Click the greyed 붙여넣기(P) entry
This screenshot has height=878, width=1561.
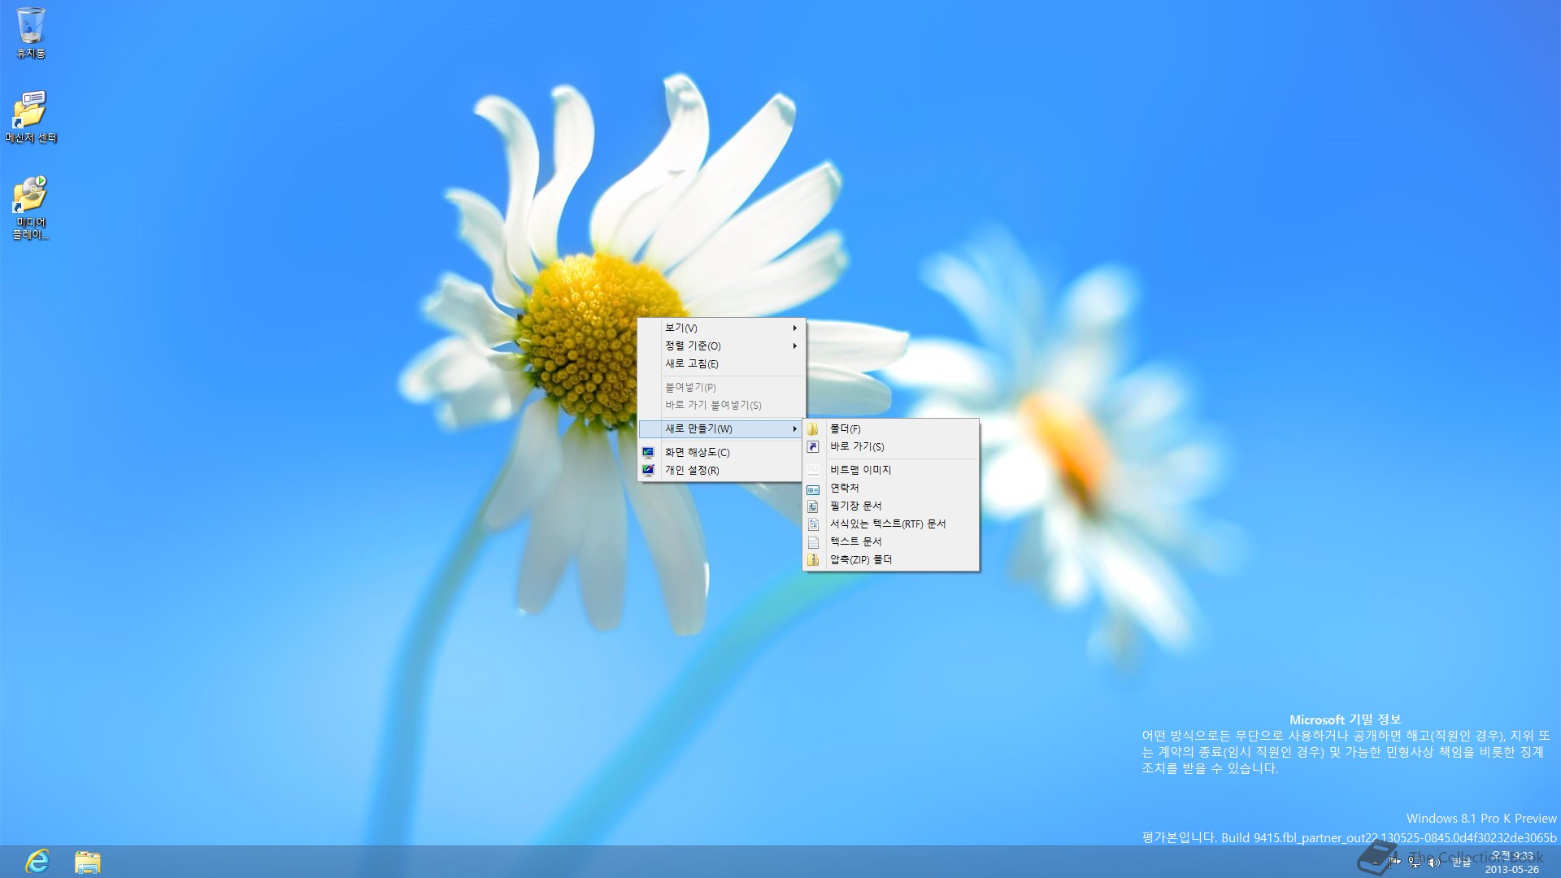(721, 387)
